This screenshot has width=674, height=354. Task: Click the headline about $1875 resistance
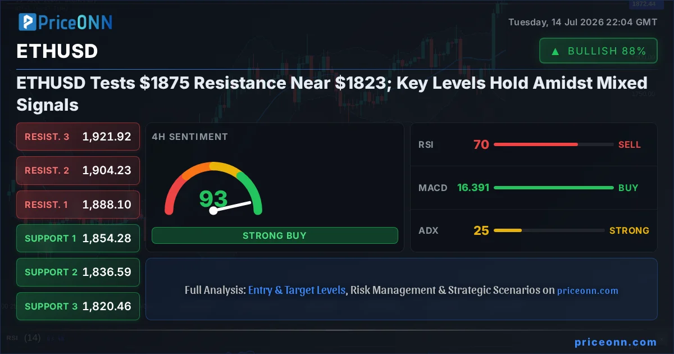(331, 94)
